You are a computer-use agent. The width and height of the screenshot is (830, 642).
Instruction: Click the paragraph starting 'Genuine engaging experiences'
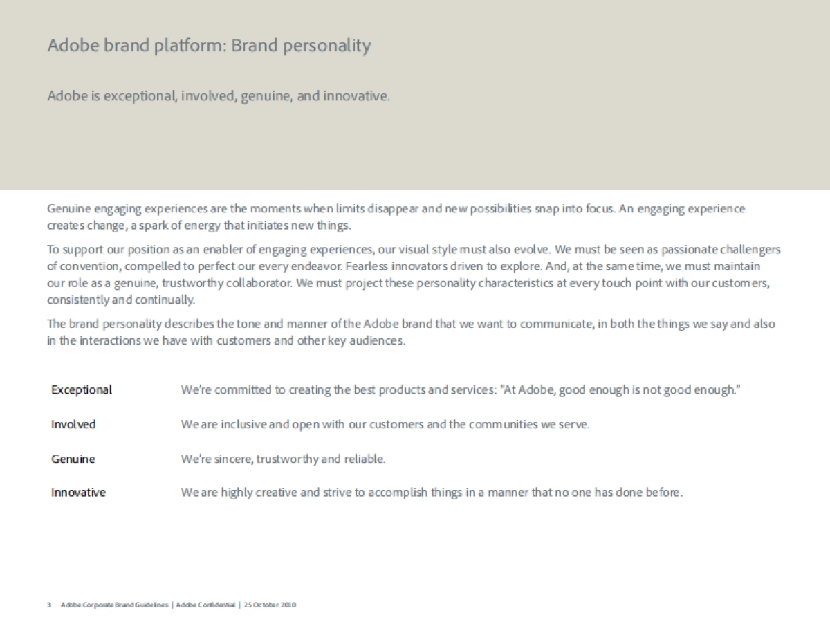396,217
